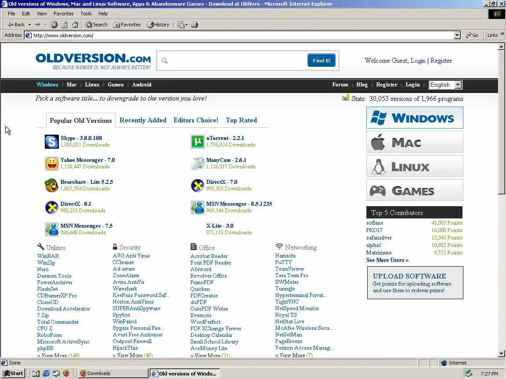Click the Register link in welcome text
Viewport: 506px width, 379px height.
tap(441, 61)
